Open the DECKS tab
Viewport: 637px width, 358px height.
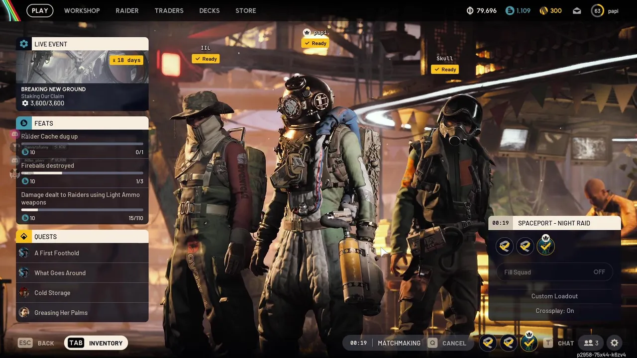pos(209,10)
